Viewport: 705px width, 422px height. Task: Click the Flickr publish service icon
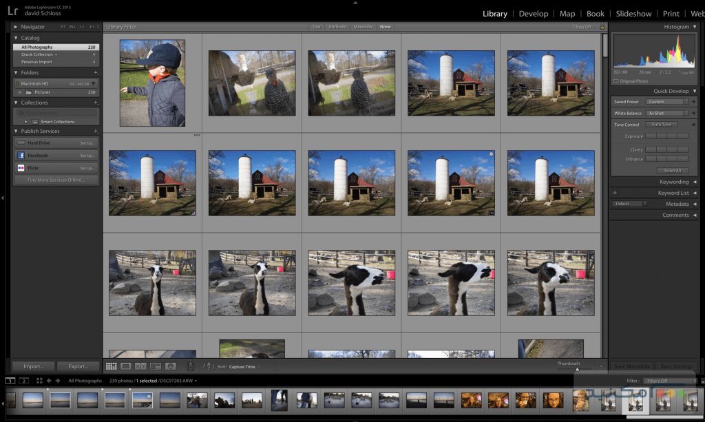23,167
